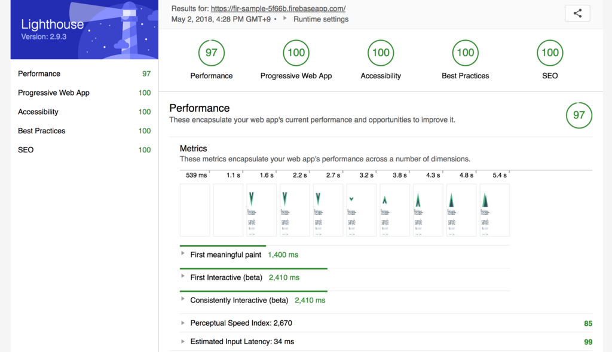612x352 pixels.
Task: Select Accessibility in the sidebar
Action: (x=84, y=112)
